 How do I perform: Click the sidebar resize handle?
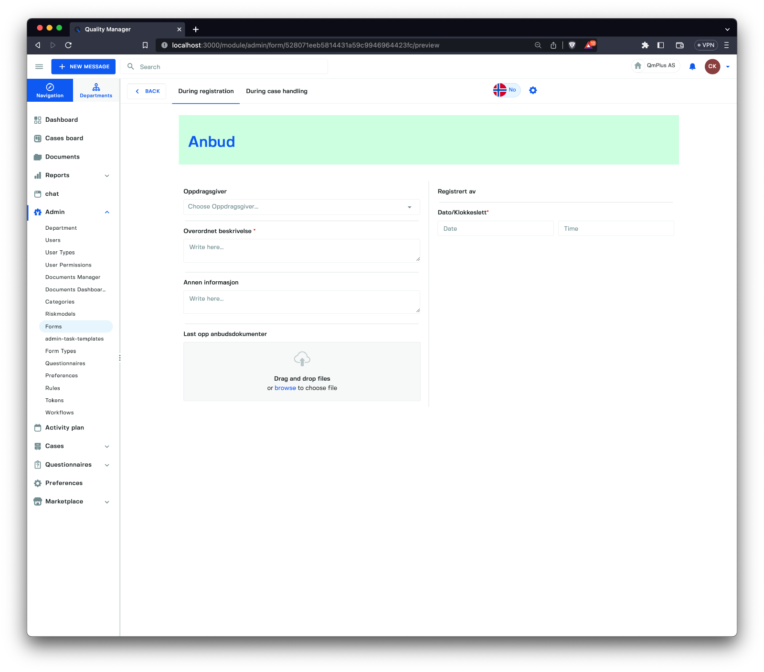tap(119, 358)
